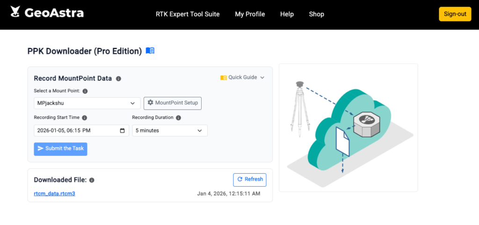
Task: Open the MPjackshu mount point dropdown
Action: pos(87,103)
